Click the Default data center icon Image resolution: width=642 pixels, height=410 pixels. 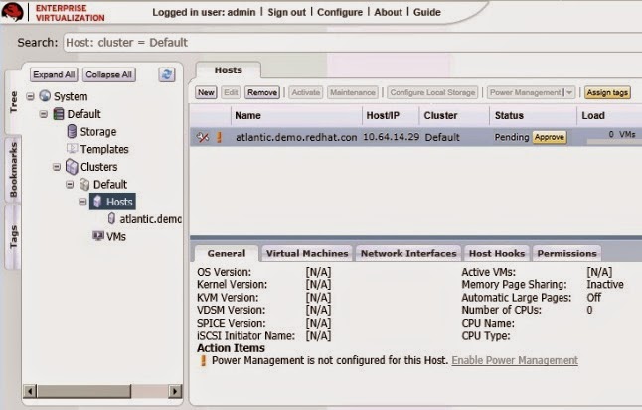point(59,114)
